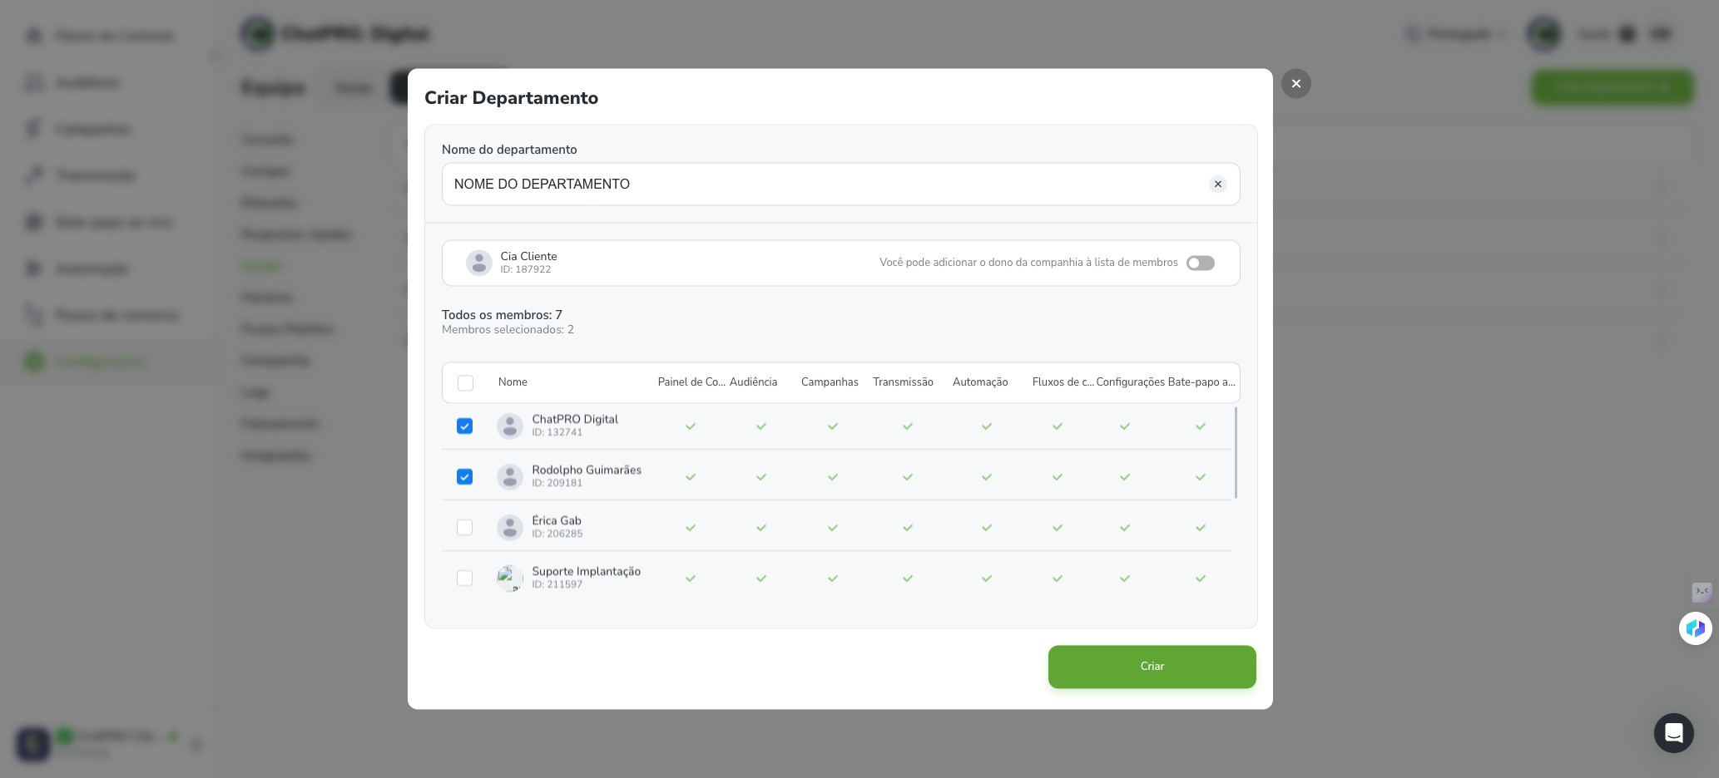
Task: Check the Érica Gab member checkbox
Action: tap(465, 528)
